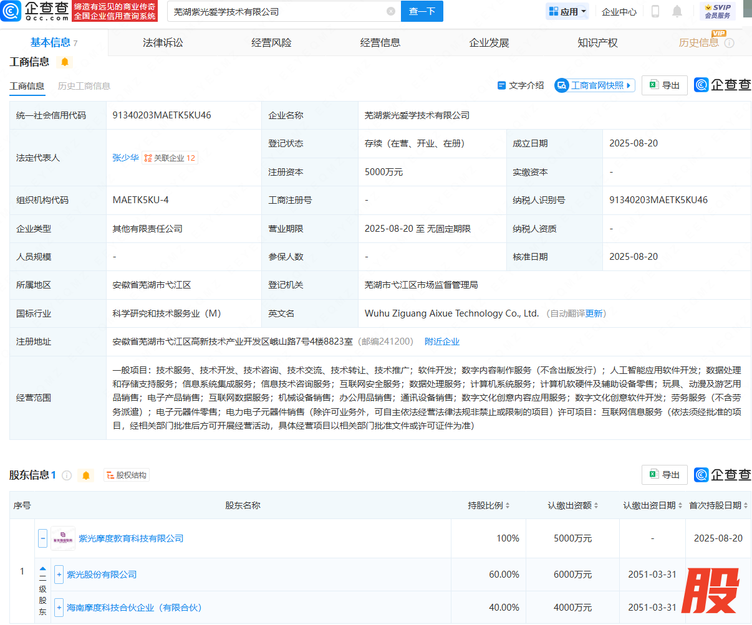
Task: Sort shareholders by 认缴出资额
Action: pyautogui.click(x=572, y=505)
